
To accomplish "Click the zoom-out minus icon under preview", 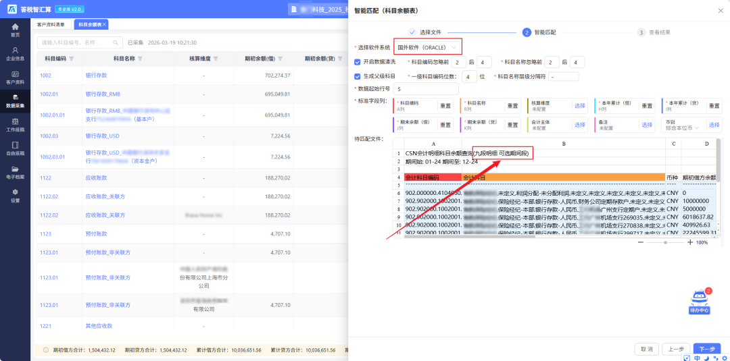I will [x=641, y=242].
